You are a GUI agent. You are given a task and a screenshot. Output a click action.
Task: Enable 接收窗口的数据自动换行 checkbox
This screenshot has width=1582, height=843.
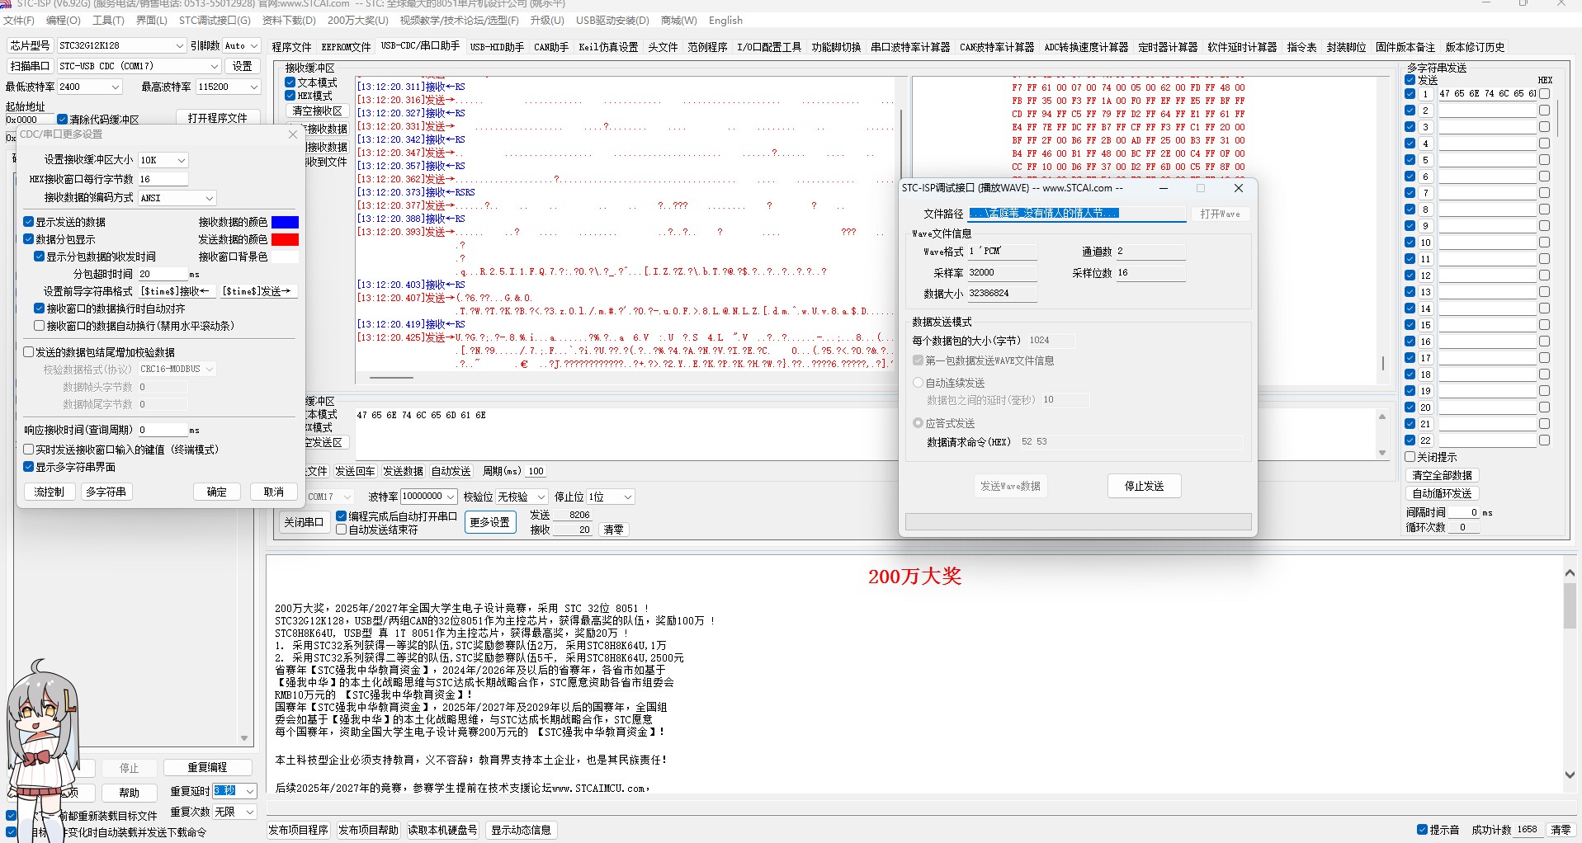40,326
